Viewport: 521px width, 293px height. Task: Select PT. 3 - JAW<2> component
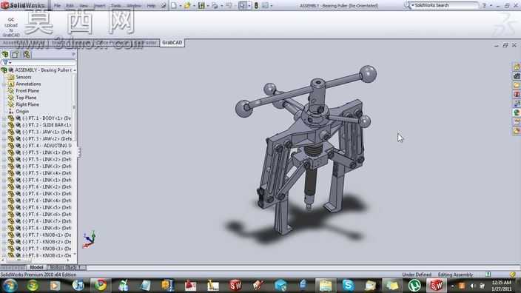pos(47,139)
